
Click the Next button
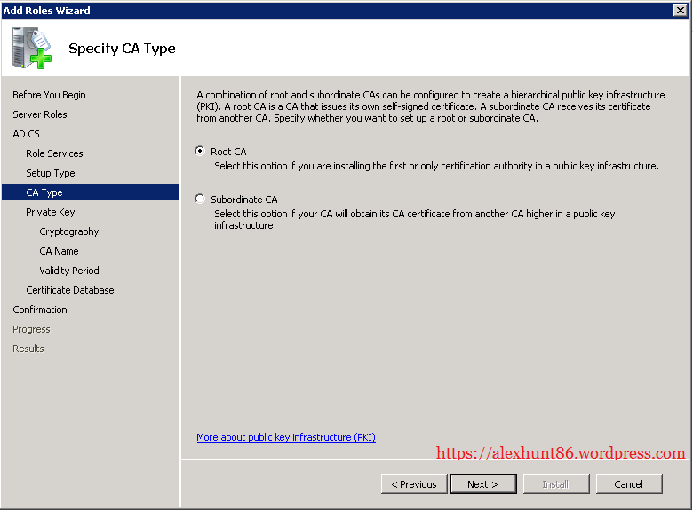[482, 483]
